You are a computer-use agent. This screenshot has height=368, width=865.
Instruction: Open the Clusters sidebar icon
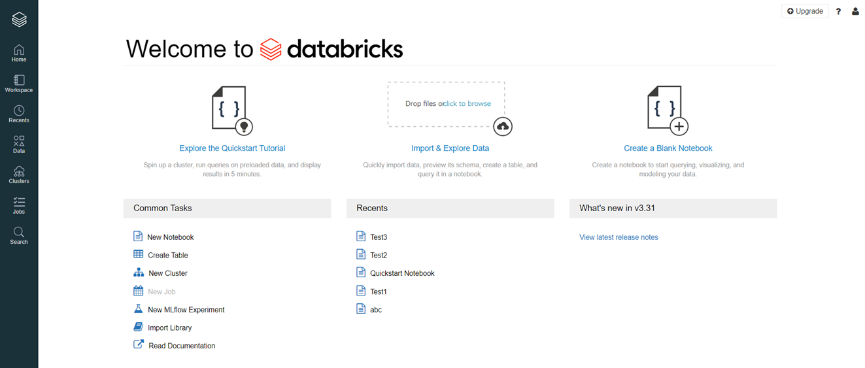(19, 175)
